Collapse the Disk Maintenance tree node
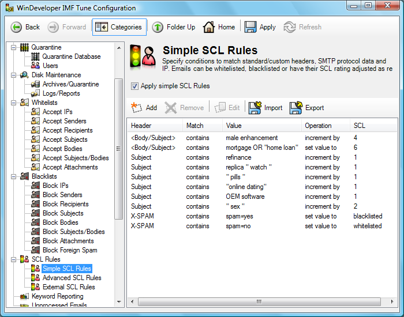The height and width of the screenshot is (317, 404). pos(13,75)
